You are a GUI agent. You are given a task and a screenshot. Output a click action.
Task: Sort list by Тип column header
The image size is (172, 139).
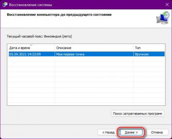coord(149,48)
